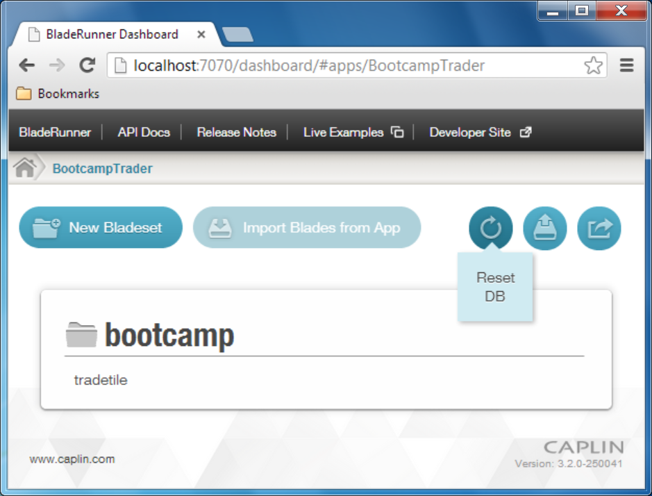Click the share arrow round icon
This screenshot has height=496, width=652.
[x=599, y=228]
